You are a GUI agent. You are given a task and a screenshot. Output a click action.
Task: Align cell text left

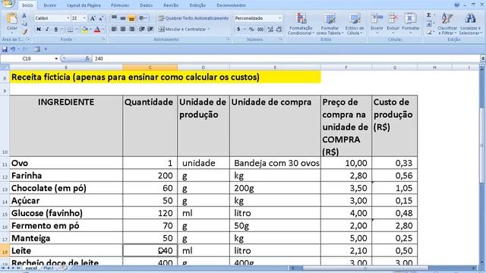point(115,29)
